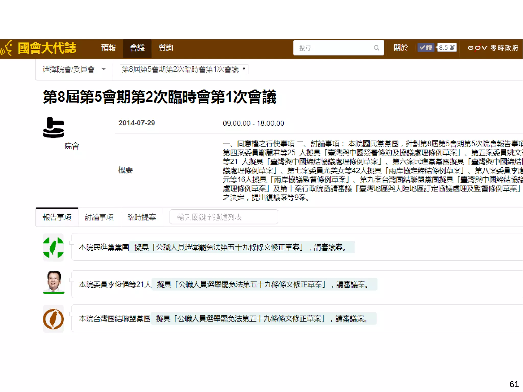Open the meeting session select box
Viewport: 523px width, 392px height.
[x=184, y=69]
